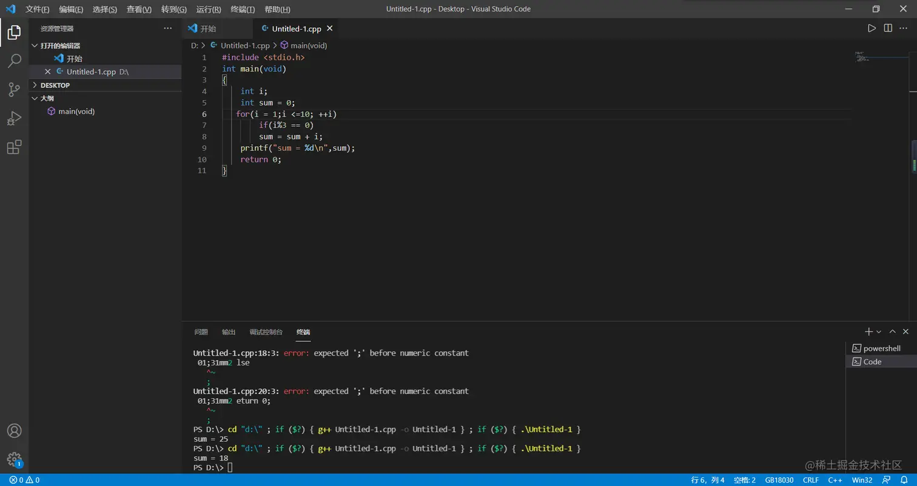Viewport: 917px width, 486px height.
Task: Open the Extensions view
Action: 14,147
